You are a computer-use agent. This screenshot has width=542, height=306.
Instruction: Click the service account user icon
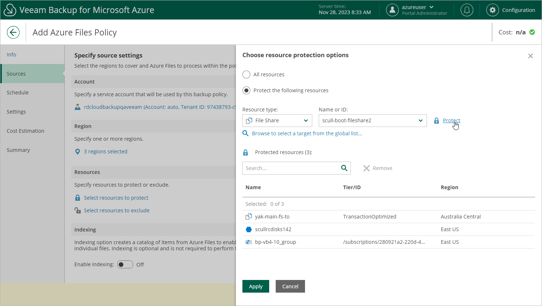pos(77,107)
